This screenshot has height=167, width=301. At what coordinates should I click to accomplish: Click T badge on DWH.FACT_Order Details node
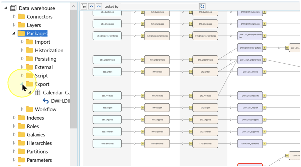tap(264, 60)
